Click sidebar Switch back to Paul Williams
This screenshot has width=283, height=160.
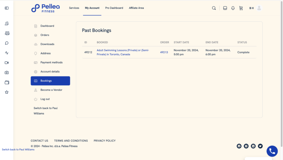click(45, 111)
